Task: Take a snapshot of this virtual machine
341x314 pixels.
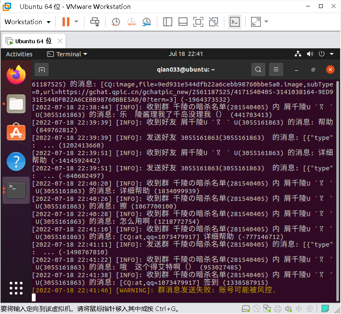Action: (x=116, y=22)
